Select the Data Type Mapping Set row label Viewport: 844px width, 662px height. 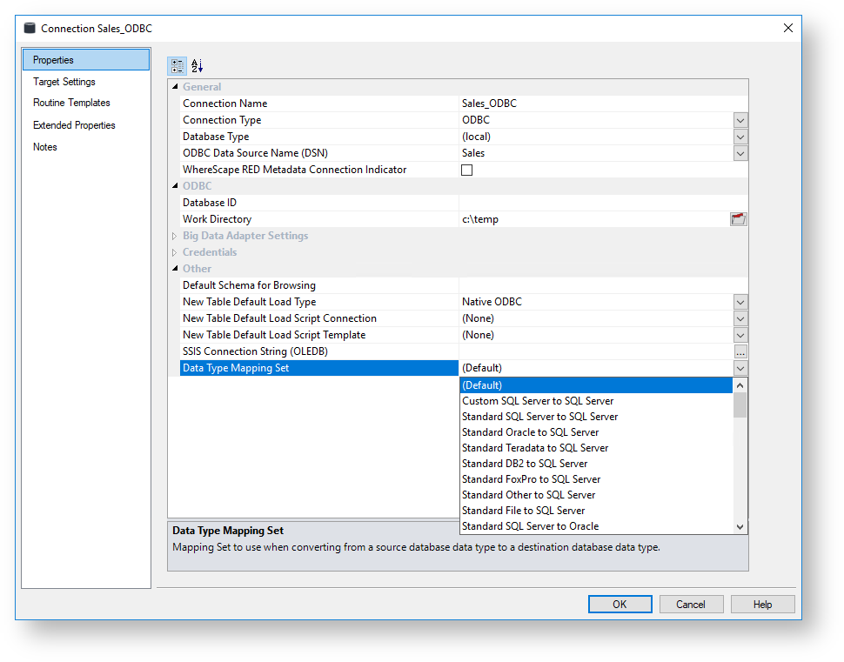point(318,368)
